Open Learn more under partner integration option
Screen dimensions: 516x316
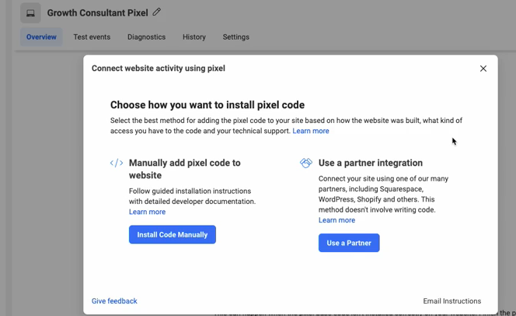[336, 220]
